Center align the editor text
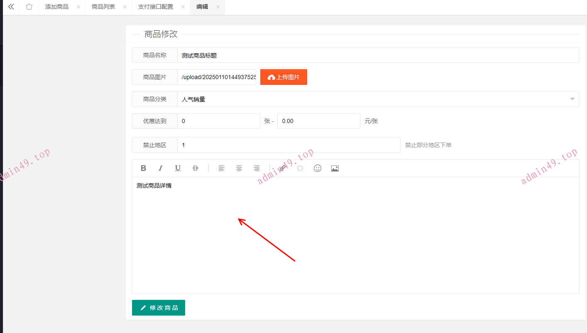 pos(239,168)
